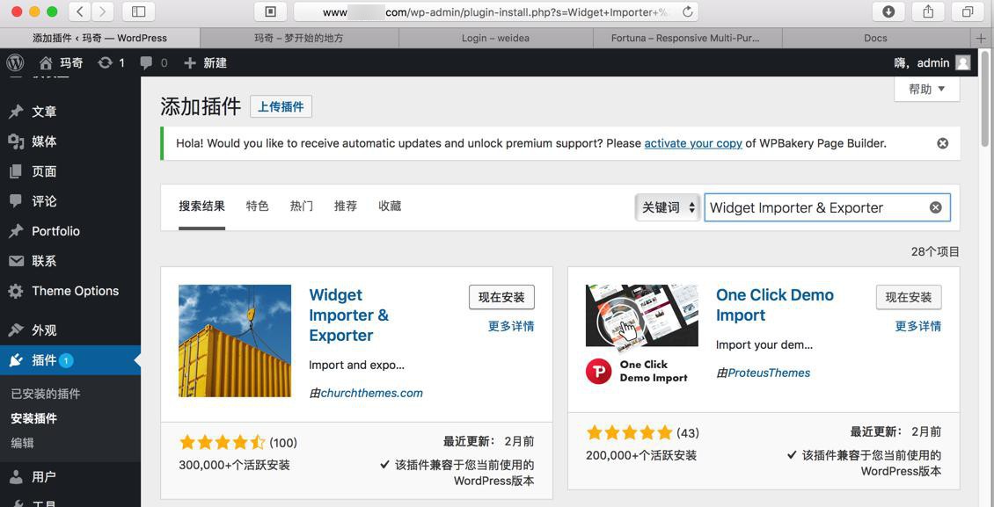Click the shipping container plugin thumbnail
The width and height of the screenshot is (994, 507).
coord(235,341)
